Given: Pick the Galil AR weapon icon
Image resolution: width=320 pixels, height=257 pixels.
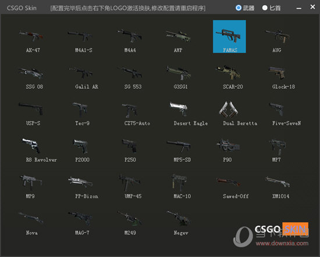Looking at the screenshot, I should (80, 73).
